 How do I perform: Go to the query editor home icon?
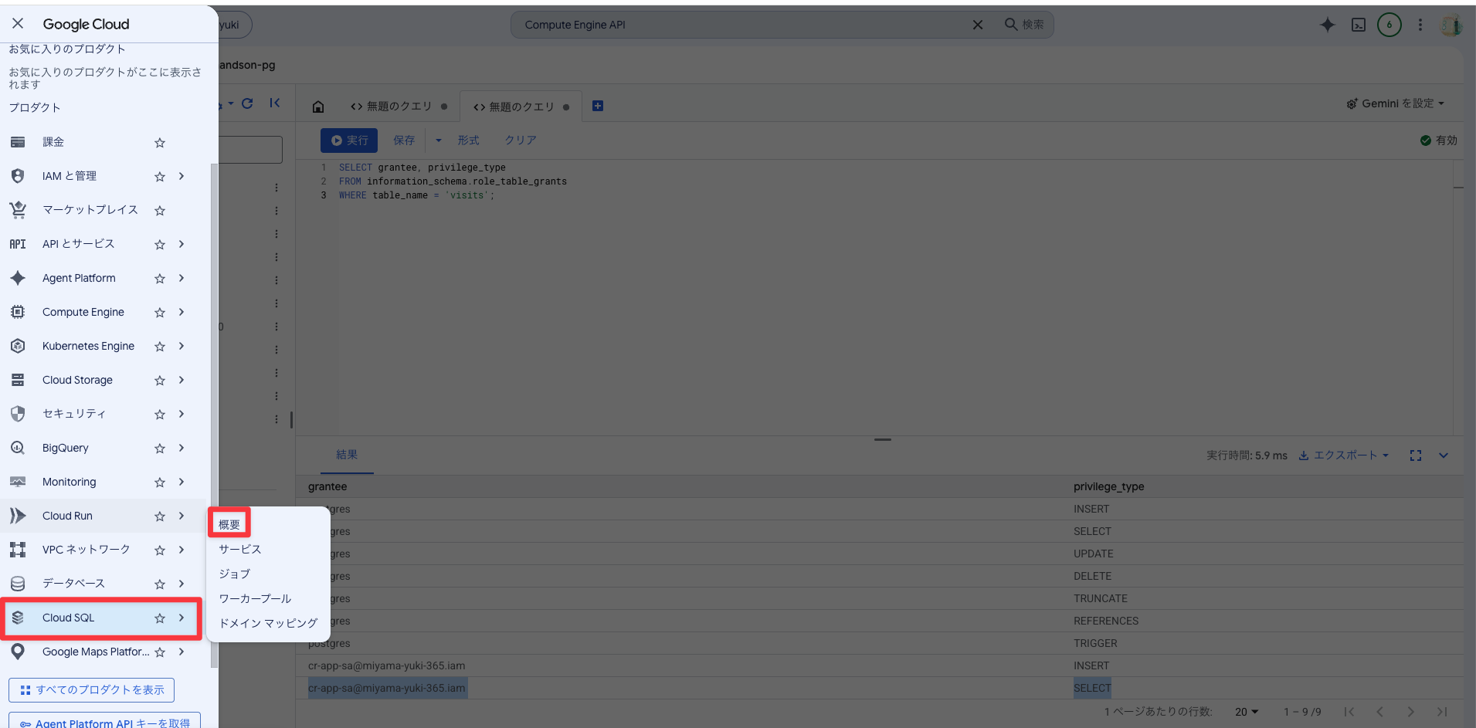coord(318,107)
